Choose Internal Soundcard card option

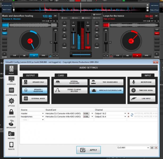[71, 82]
